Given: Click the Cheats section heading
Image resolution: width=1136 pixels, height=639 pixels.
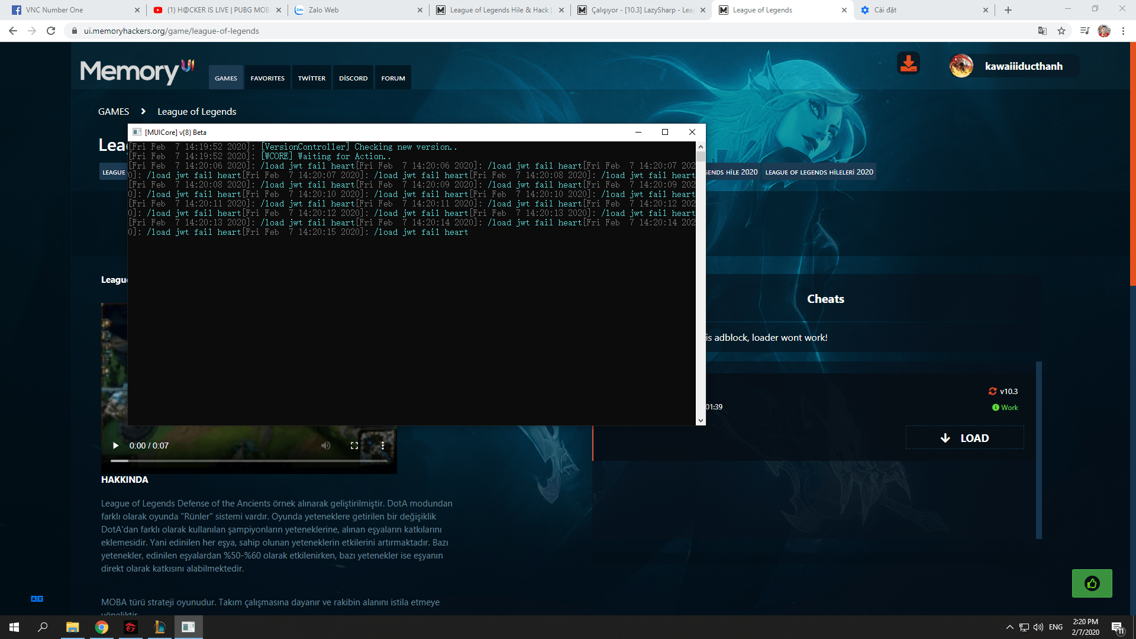Looking at the screenshot, I should coord(825,299).
